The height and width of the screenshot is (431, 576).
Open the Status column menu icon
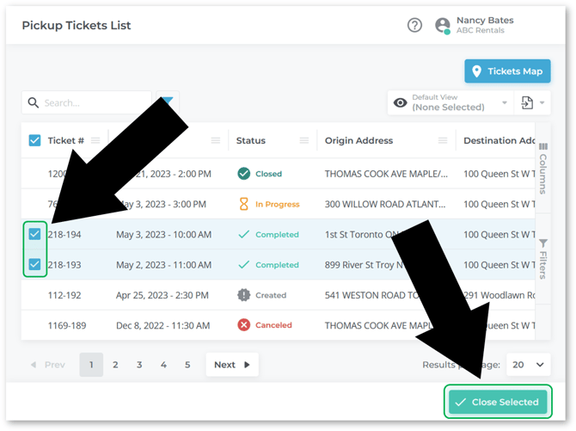click(x=303, y=141)
